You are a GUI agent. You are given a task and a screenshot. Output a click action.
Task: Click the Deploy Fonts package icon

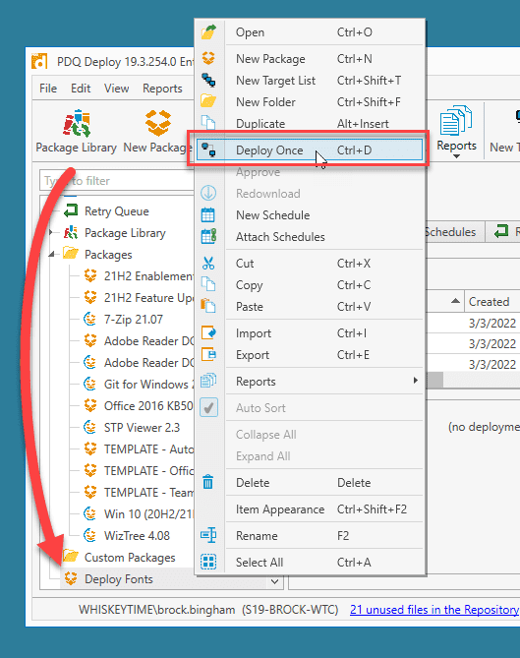point(71,578)
